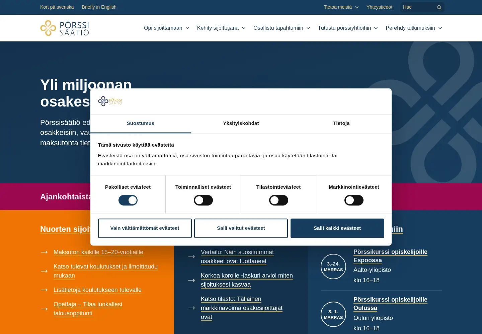Open Kort på svenska link

57,7
